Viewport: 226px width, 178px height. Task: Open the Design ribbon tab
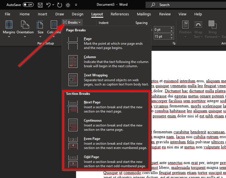(77, 14)
